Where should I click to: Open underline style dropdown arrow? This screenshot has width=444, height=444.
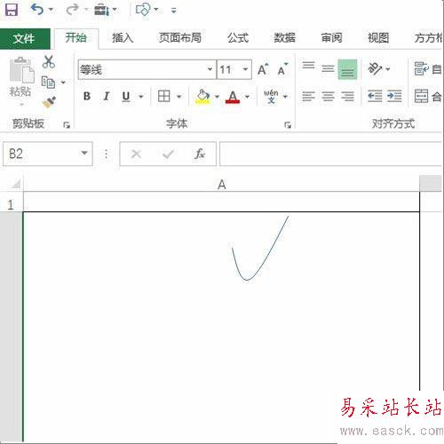pos(141,97)
